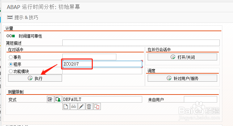233x126 pixels.
Task: Click the 变式 field showing DEFAULT
Action: [x=102, y=99]
